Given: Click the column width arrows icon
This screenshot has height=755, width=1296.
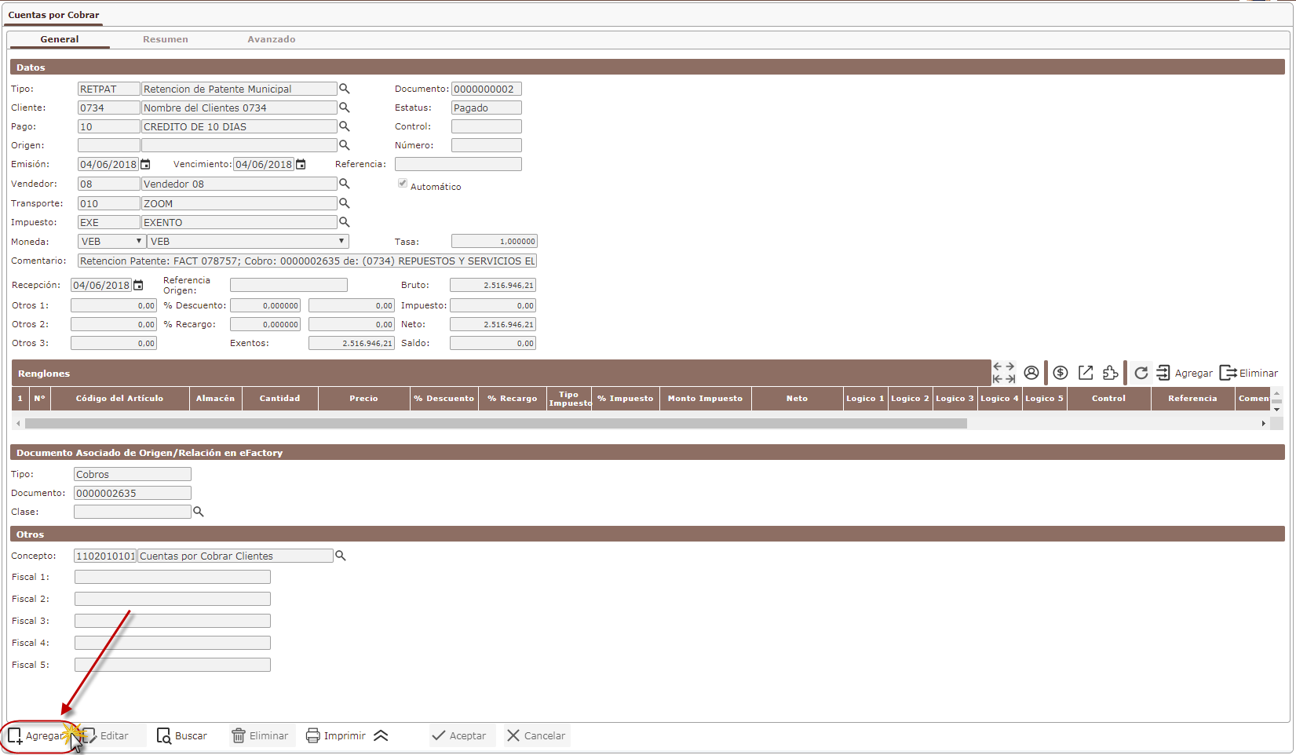Looking at the screenshot, I should pos(1003,373).
